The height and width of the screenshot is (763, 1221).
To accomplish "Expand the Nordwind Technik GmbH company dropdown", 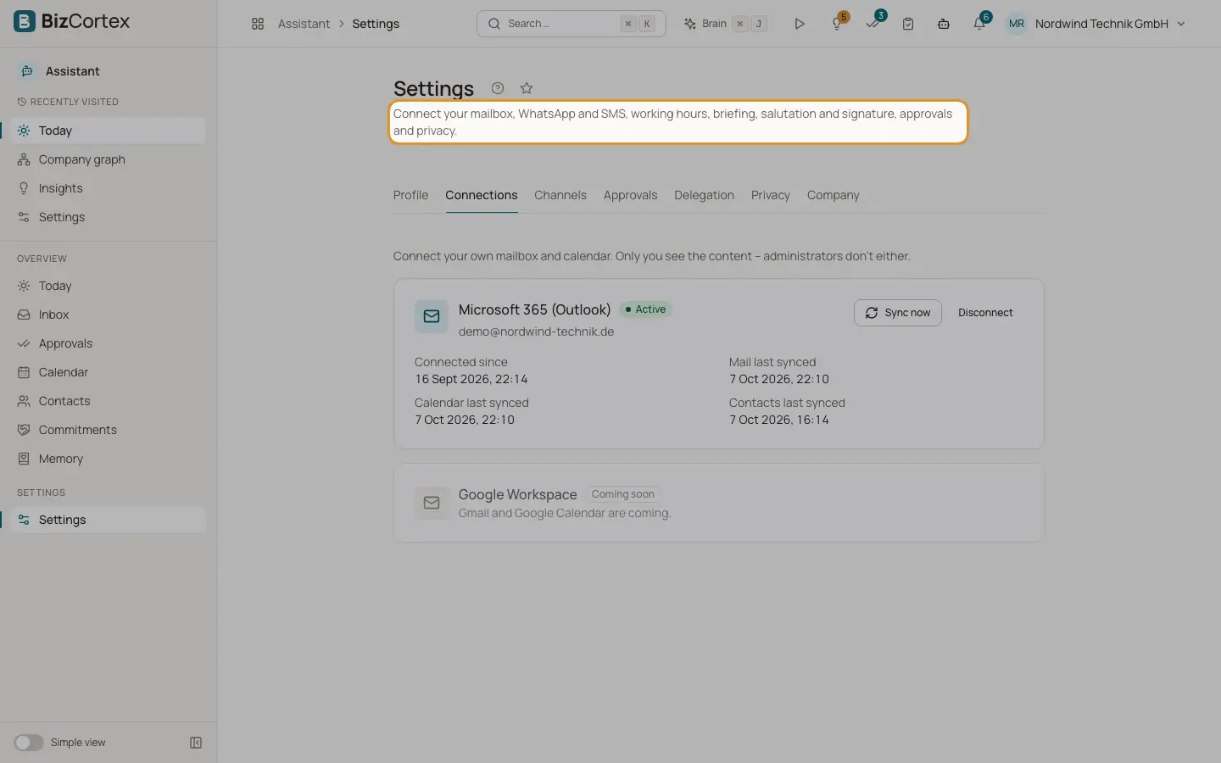I will [x=1111, y=24].
